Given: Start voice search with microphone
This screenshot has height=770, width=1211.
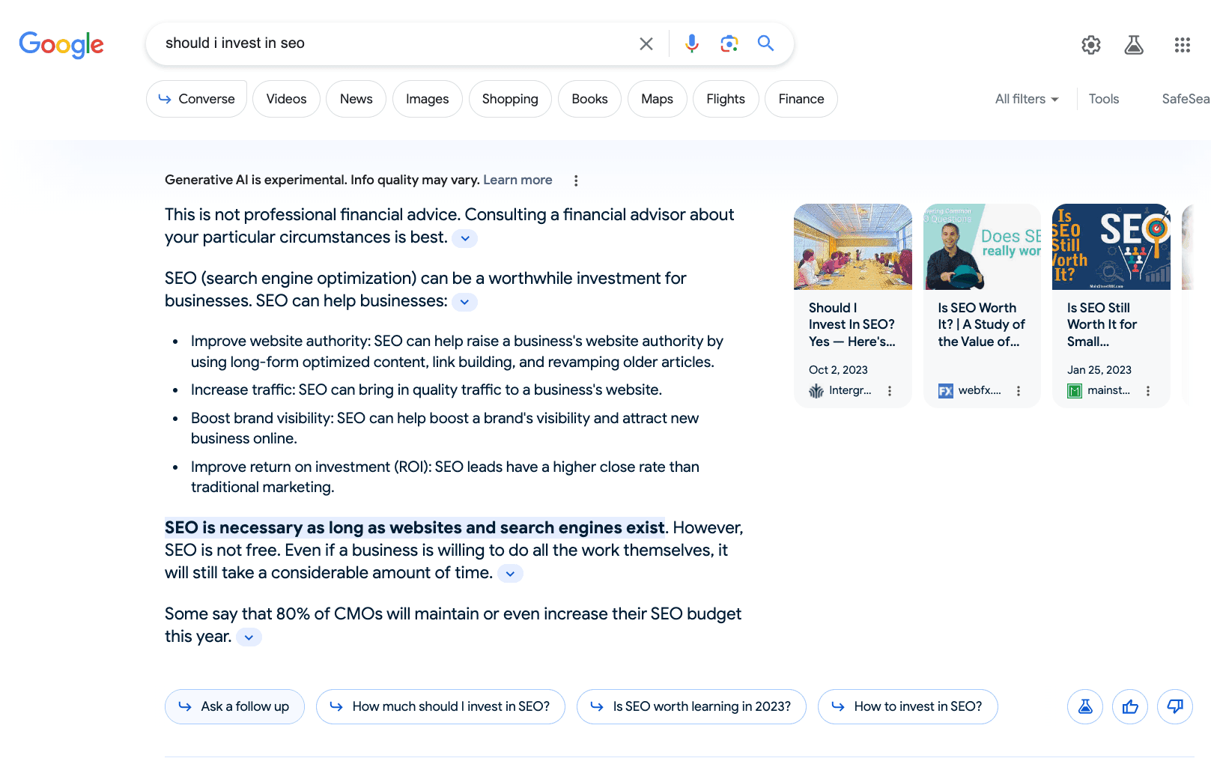Looking at the screenshot, I should click(x=691, y=43).
